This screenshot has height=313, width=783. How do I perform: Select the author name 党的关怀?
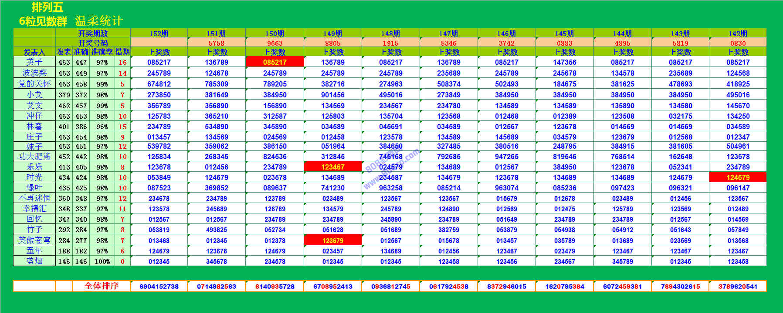(x=34, y=83)
